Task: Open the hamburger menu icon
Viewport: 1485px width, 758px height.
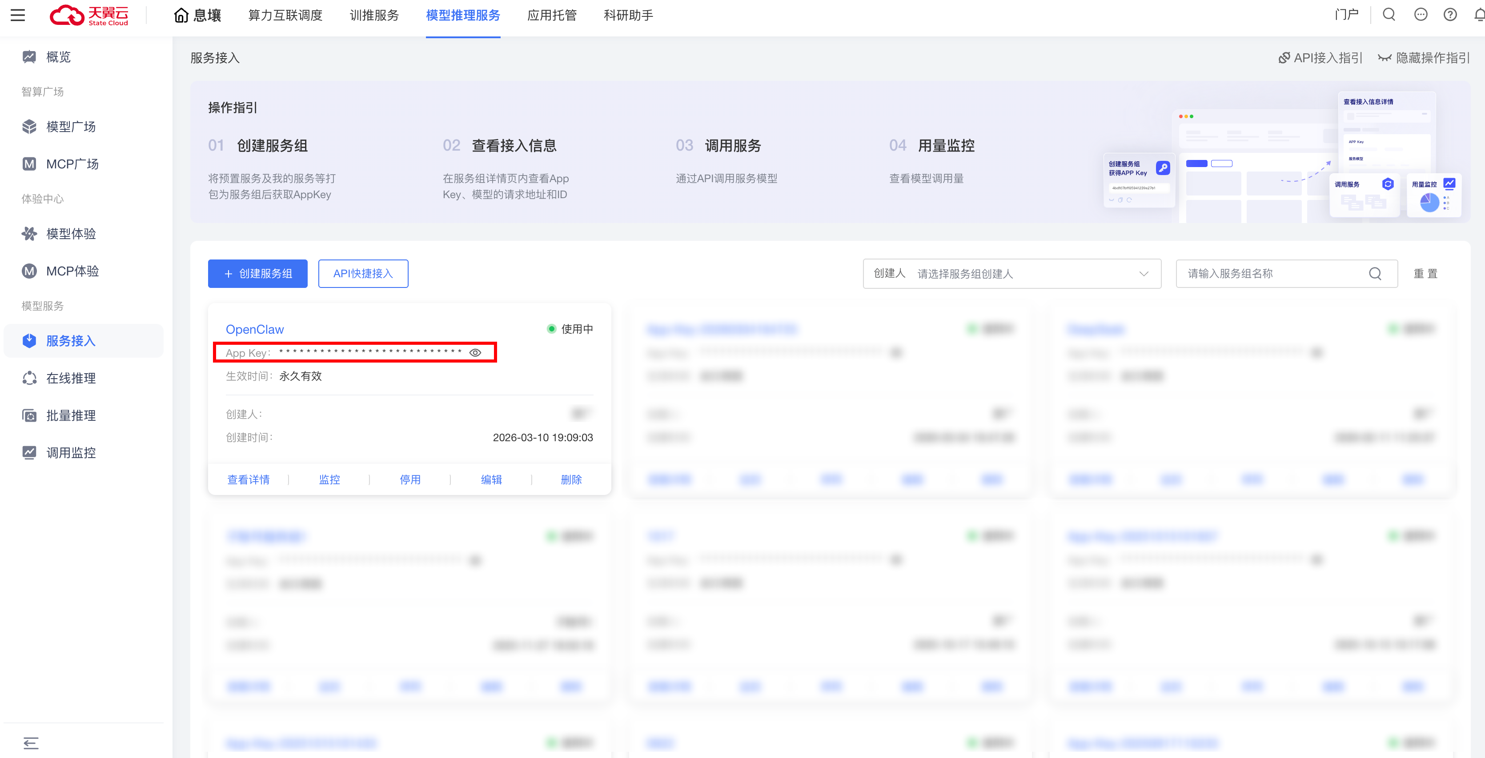Action: click(18, 15)
